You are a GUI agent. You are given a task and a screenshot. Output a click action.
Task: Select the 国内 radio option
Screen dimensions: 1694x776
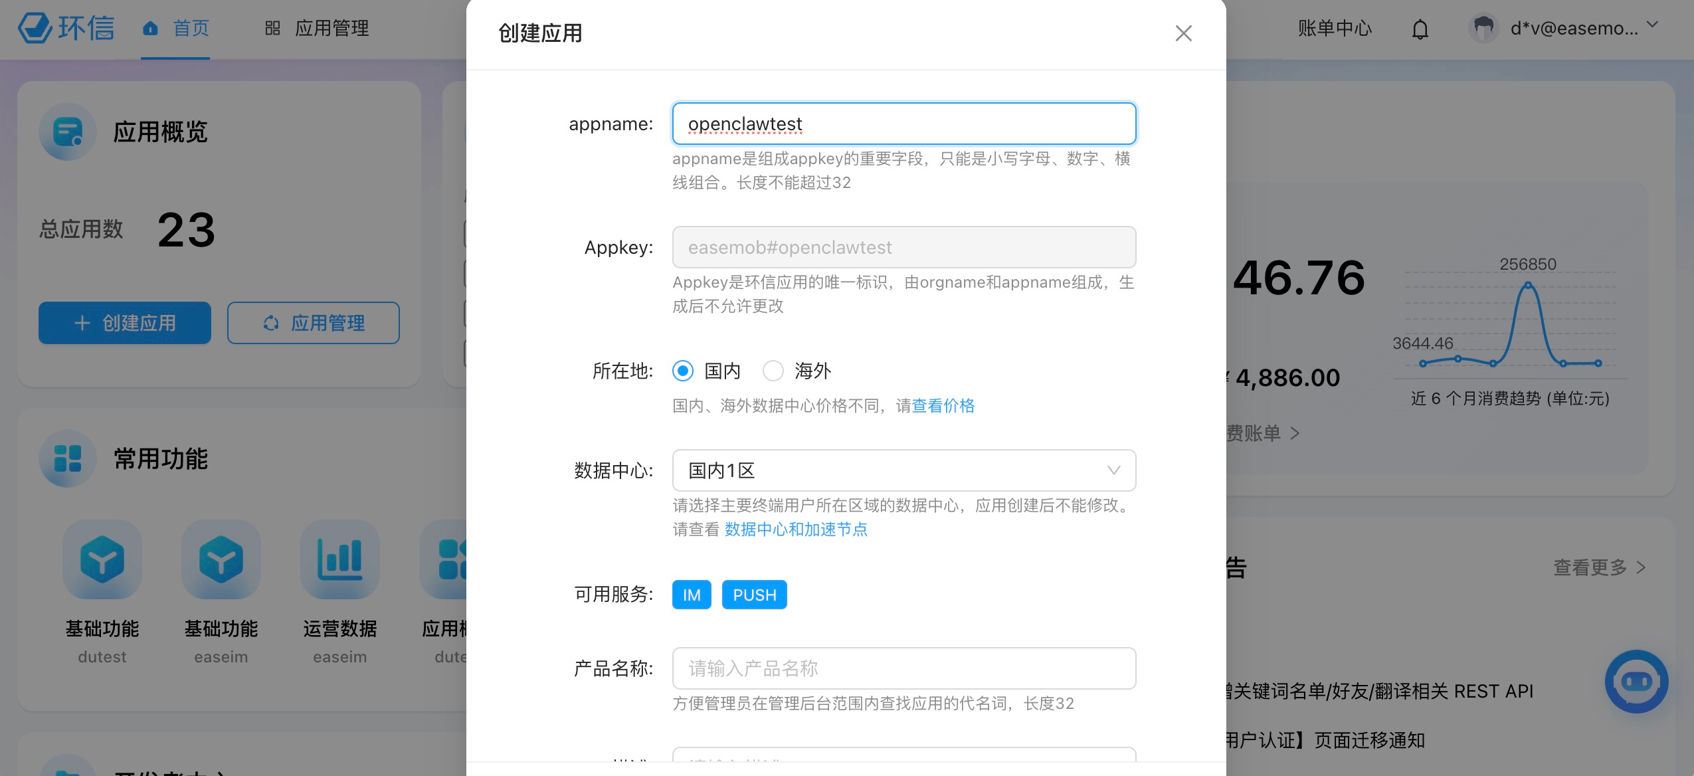click(682, 371)
